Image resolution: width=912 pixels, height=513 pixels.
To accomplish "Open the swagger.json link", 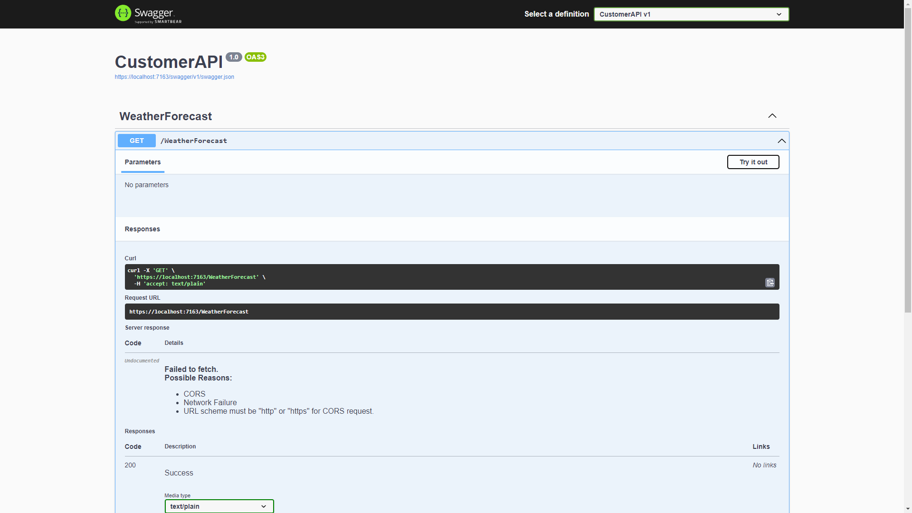I will pyautogui.click(x=174, y=77).
